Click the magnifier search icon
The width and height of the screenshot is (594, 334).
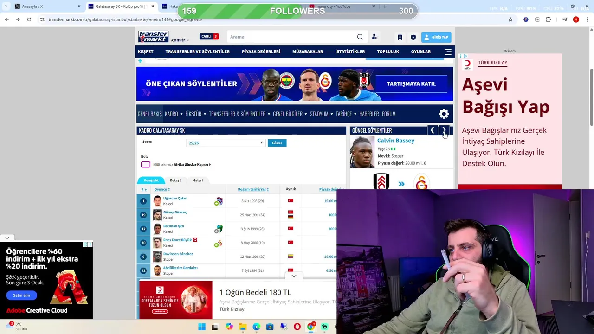pyautogui.click(x=360, y=37)
